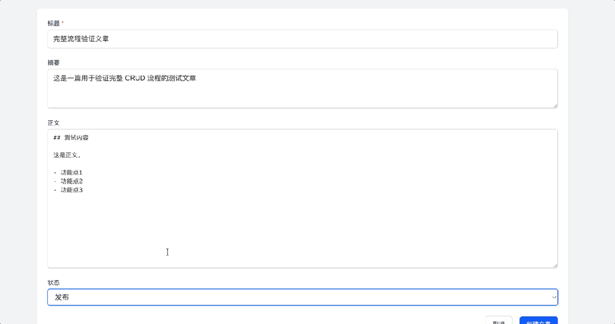Click the blue 创建文章 button
Viewport: 615px width, 324px height.
coord(538,321)
